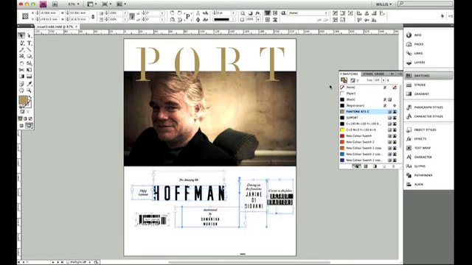Click the gold Fill colour box in toolbox

click(23, 100)
